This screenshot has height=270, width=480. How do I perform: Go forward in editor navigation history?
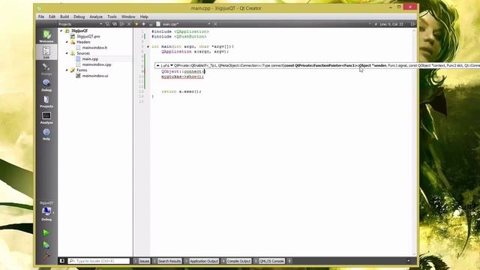point(143,24)
